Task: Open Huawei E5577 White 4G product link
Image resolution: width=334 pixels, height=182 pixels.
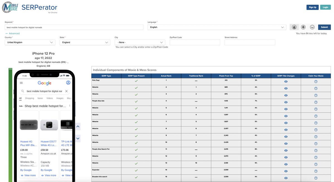Action: (49, 143)
